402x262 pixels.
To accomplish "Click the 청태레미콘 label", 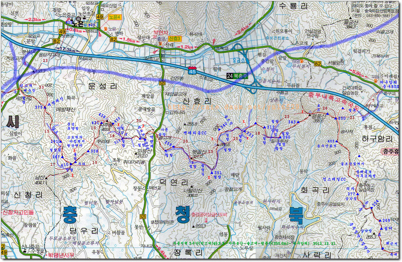I will tap(163, 222).
